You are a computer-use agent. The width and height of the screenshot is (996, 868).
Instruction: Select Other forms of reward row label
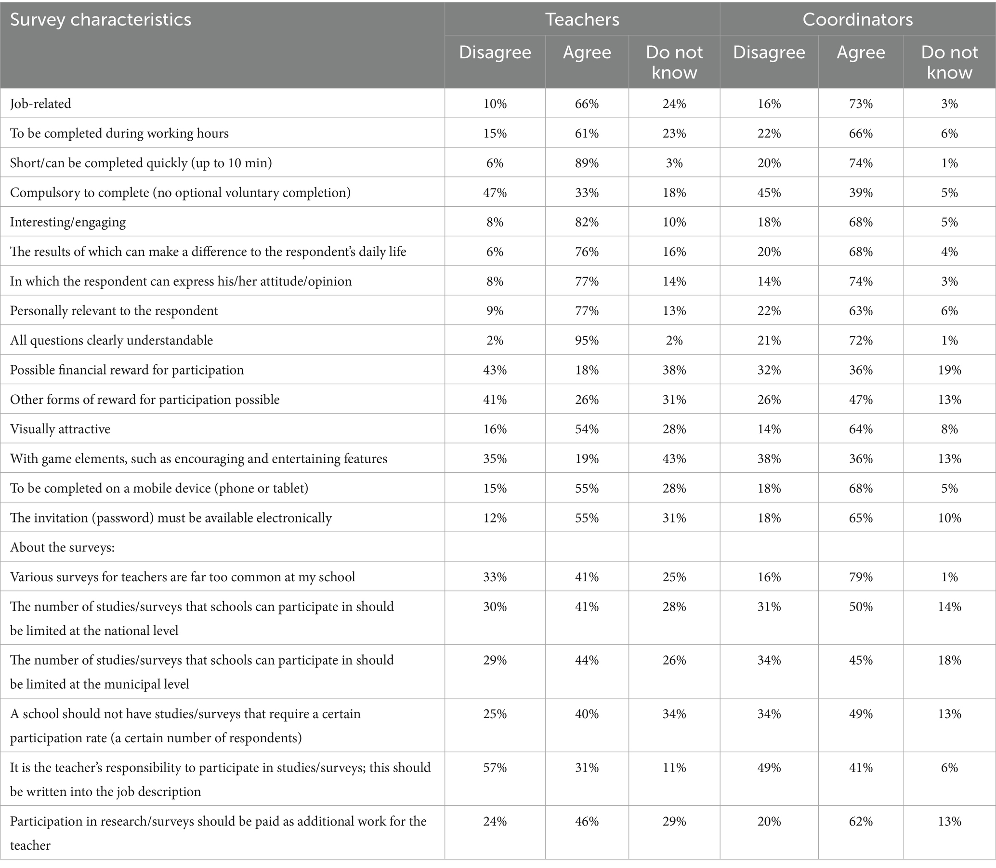coord(144,400)
